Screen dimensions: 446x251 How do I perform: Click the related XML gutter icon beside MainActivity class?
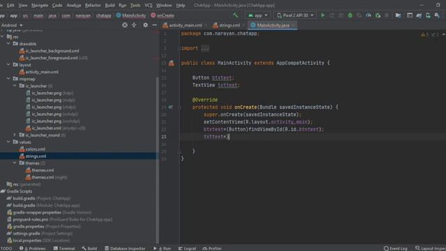(171, 63)
